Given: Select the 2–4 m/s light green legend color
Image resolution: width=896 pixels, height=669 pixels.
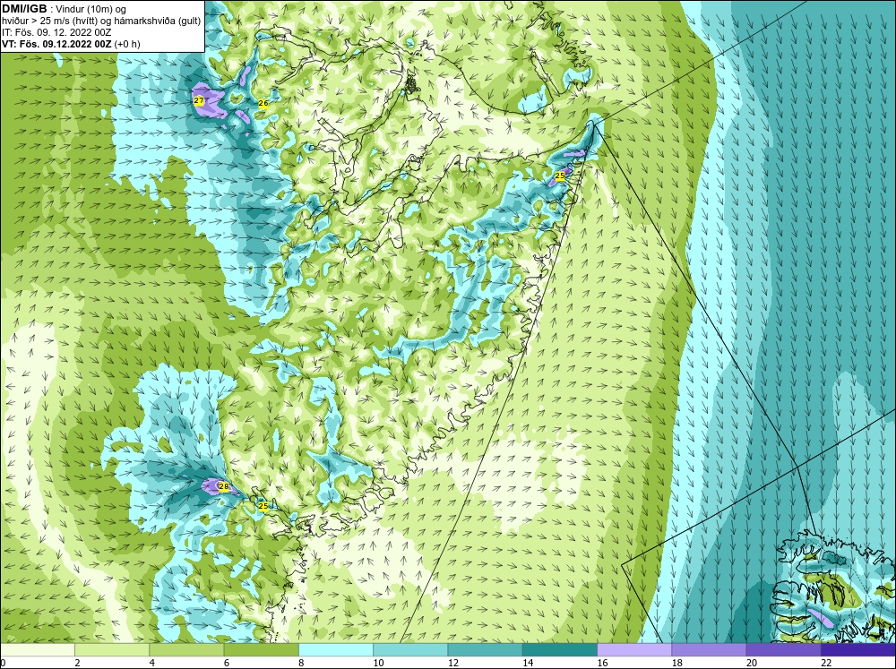Looking at the screenshot, I should (112, 650).
